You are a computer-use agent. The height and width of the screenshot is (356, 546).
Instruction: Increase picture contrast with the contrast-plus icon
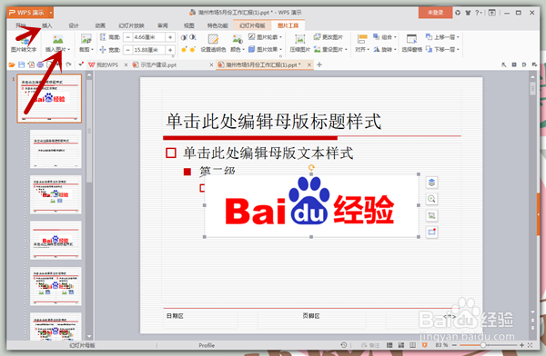click(x=184, y=37)
